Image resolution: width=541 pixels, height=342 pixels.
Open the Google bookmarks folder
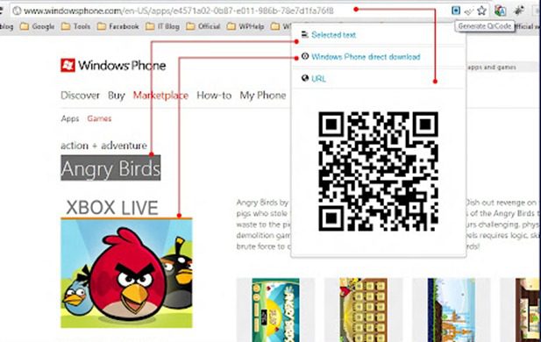(x=37, y=26)
